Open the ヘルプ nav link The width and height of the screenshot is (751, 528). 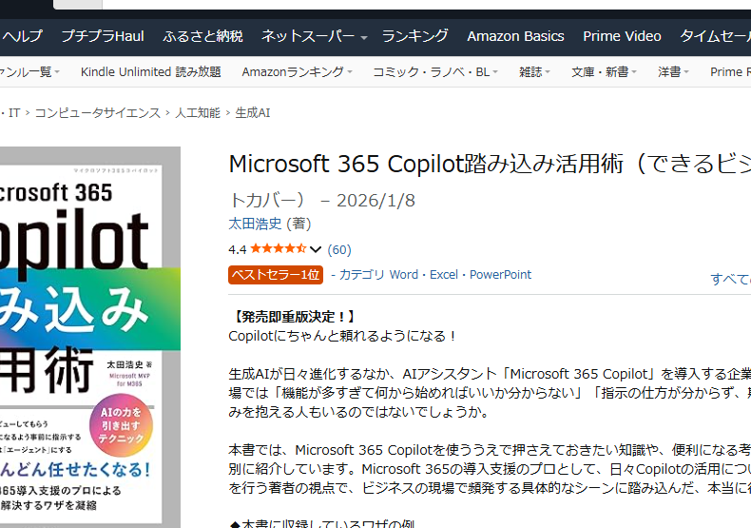(x=22, y=36)
